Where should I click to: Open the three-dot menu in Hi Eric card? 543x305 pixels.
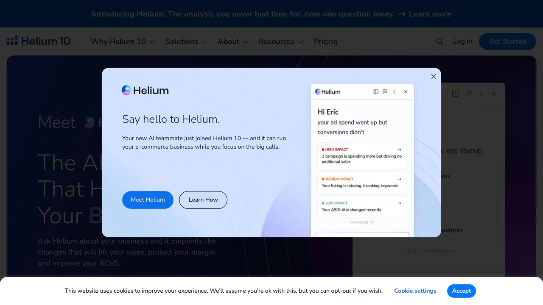pyautogui.click(x=394, y=91)
